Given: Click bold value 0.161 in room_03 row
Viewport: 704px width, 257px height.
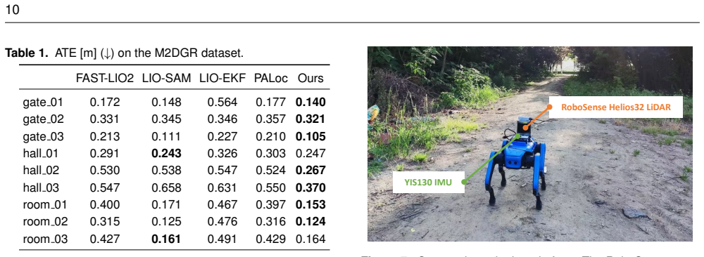Looking at the screenshot, I should 167,239.
